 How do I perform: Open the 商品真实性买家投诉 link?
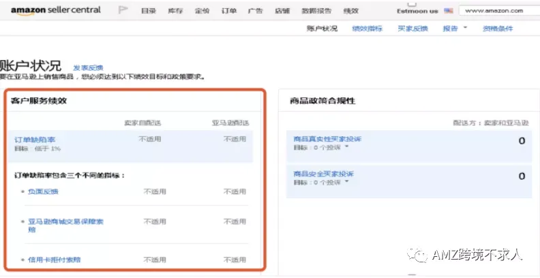(x=327, y=139)
